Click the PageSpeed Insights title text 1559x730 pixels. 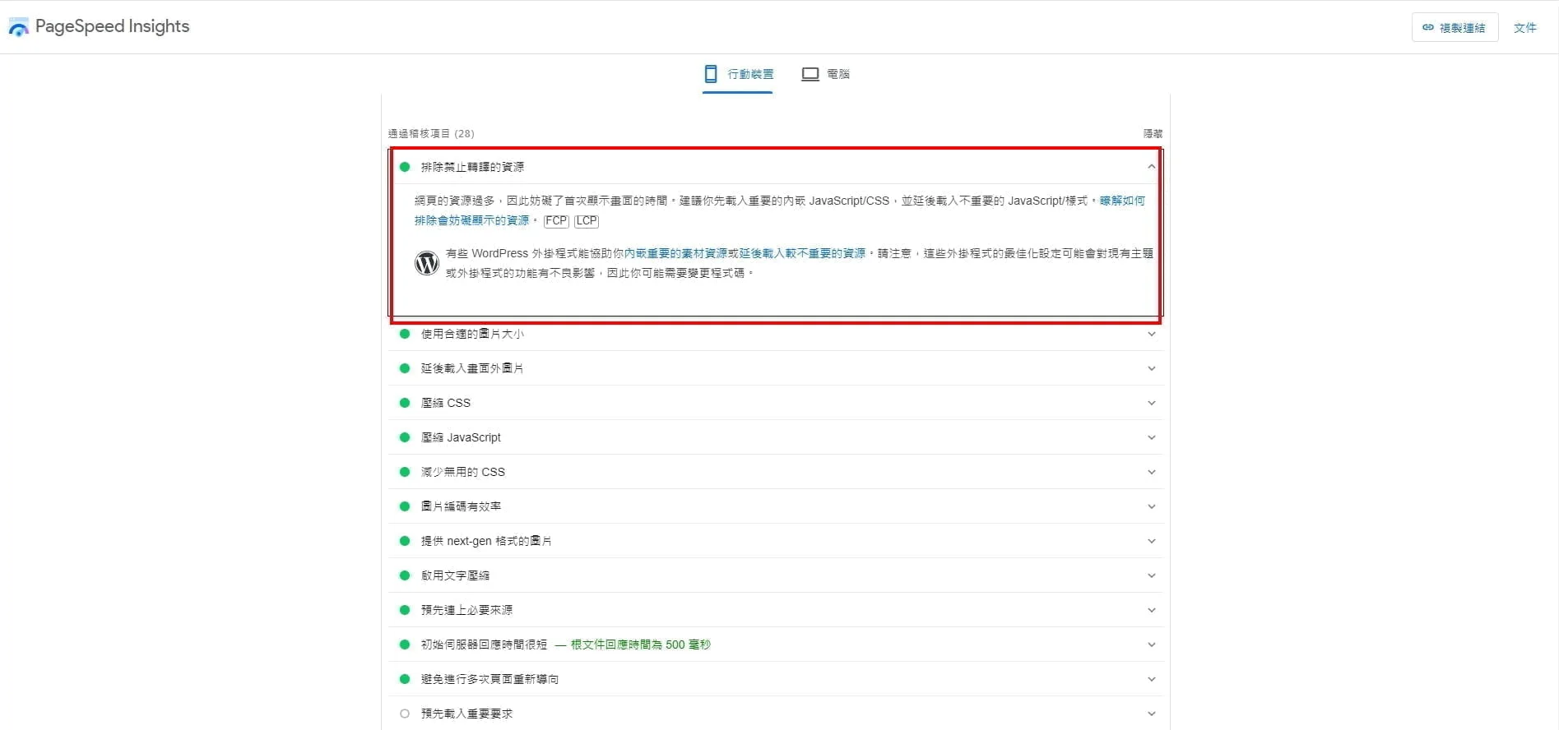point(113,26)
